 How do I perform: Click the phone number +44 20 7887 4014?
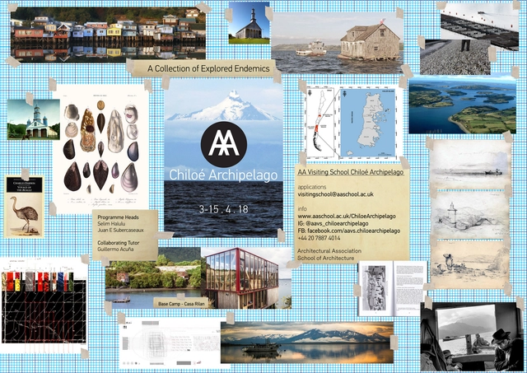(319, 238)
